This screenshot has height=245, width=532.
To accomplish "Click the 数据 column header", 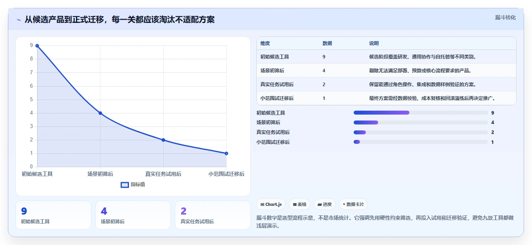I will [x=327, y=43].
